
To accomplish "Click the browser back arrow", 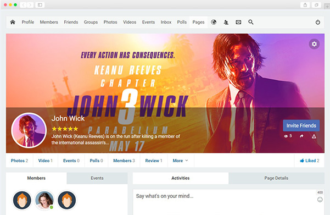I will point(23,4).
